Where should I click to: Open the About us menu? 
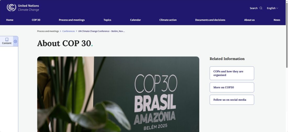[249, 20]
